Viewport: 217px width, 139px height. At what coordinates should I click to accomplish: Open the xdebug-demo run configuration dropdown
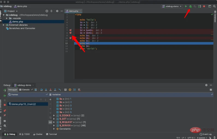point(172,6)
